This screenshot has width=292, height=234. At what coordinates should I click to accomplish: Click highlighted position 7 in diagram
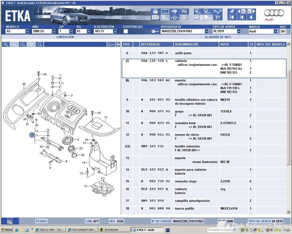pyautogui.click(x=32, y=135)
